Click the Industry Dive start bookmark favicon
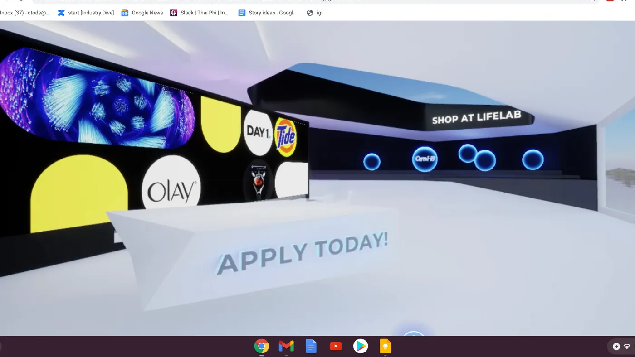 pyautogui.click(x=61, y=13)
